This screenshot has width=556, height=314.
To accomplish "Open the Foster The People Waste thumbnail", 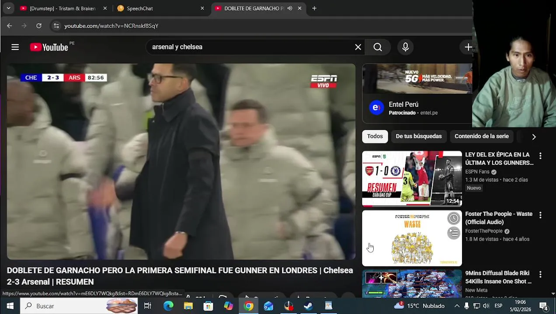I will pos(412,238).
